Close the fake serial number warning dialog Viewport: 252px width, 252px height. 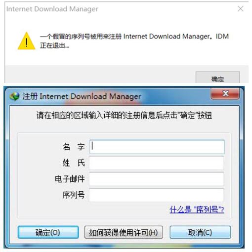tap(240, 9)
